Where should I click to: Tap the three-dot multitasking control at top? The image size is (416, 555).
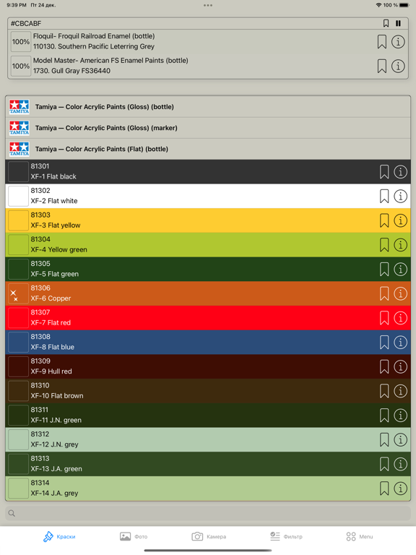[x=208, y=5]
